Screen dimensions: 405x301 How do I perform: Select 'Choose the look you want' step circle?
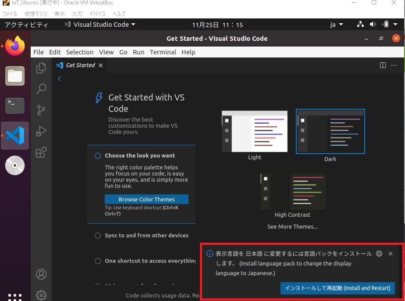click(98, 156)
